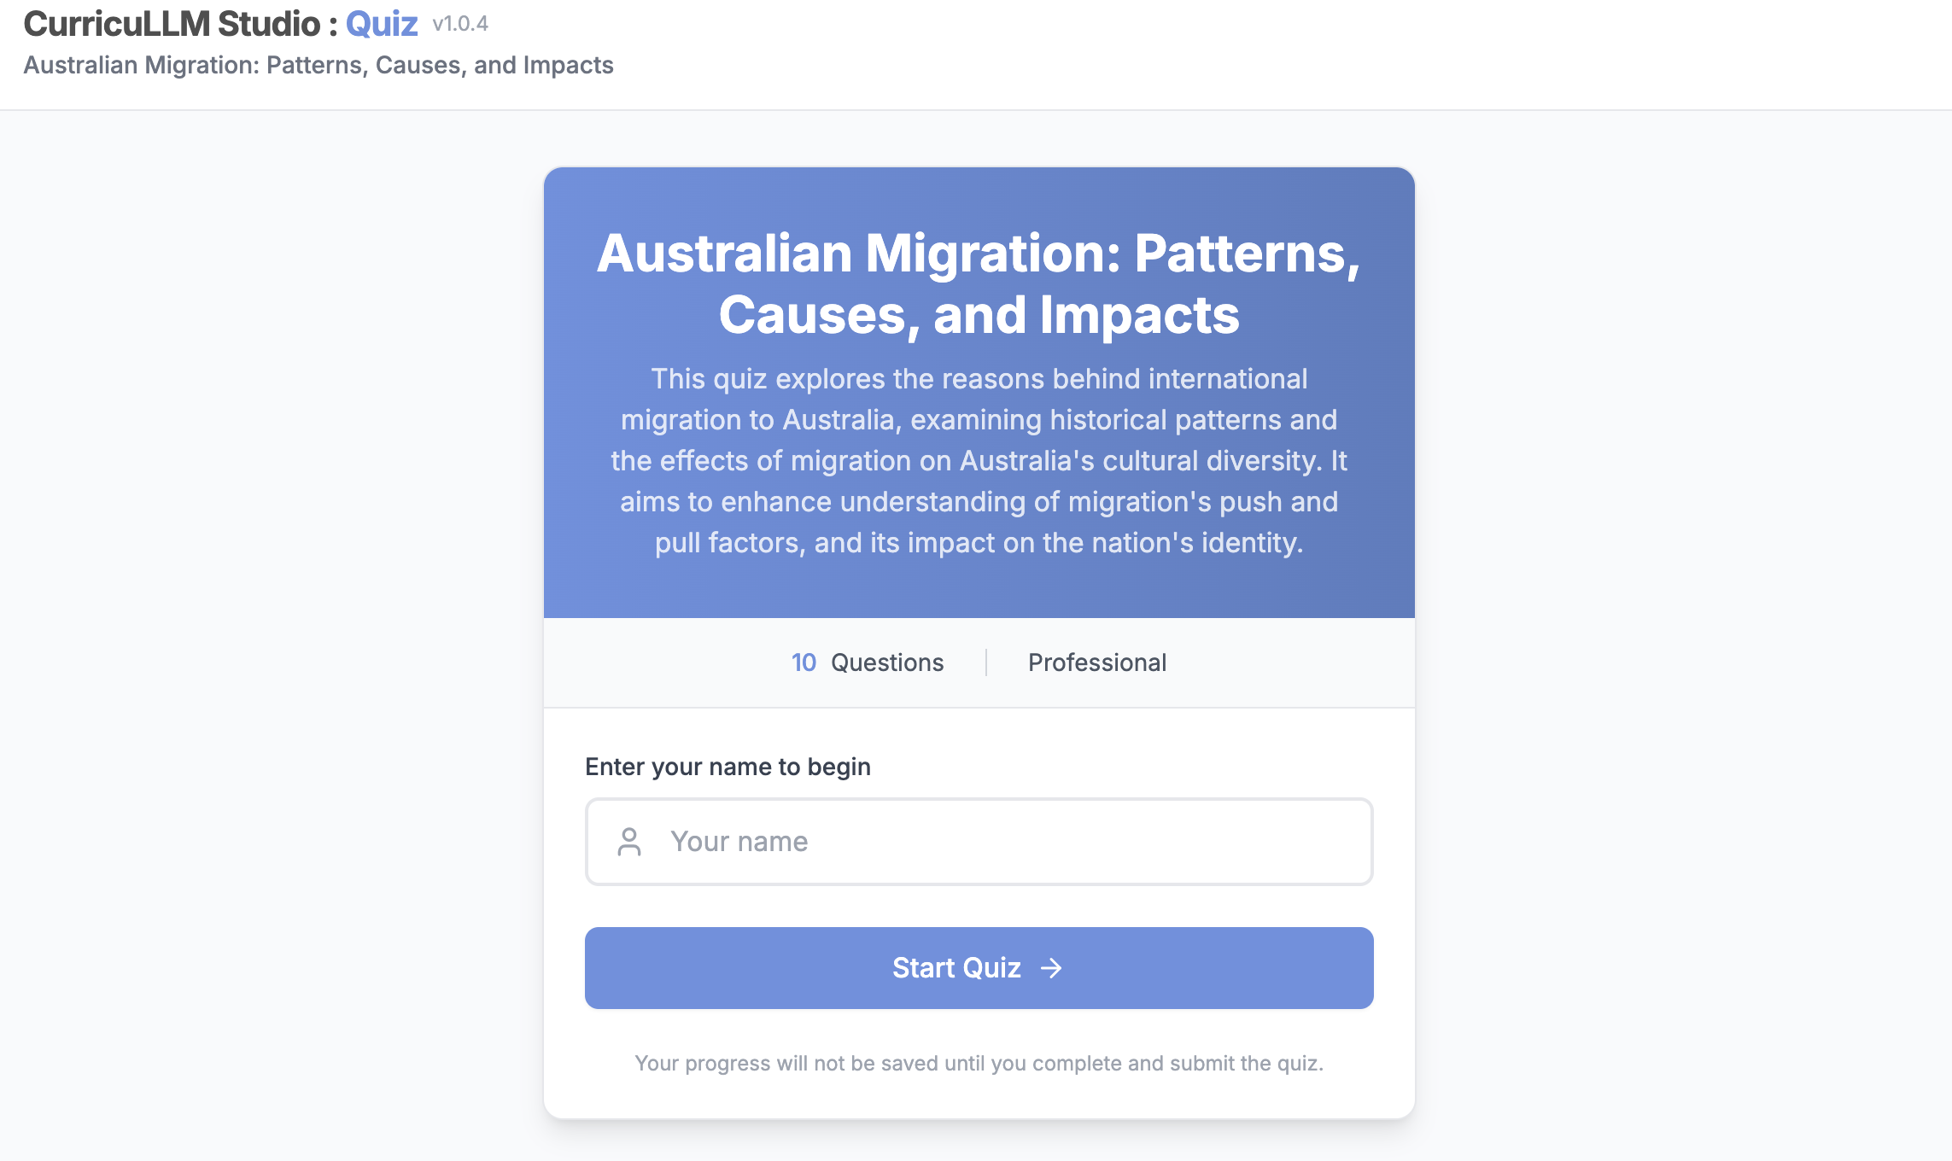Image resolution: width=1952 pixels, height=1161 pixels.
Task: Click the header subtitle below CurricuLLM Studio
Action: [319, 65]
